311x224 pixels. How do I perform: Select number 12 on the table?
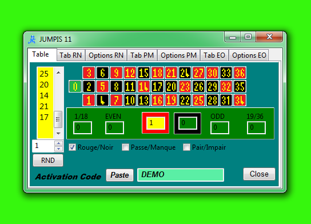tap(130, 73)
